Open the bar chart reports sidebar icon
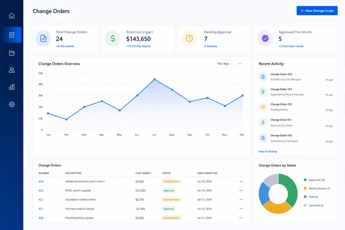The height and width of the screenshot is (230, 345). point(11,87)
